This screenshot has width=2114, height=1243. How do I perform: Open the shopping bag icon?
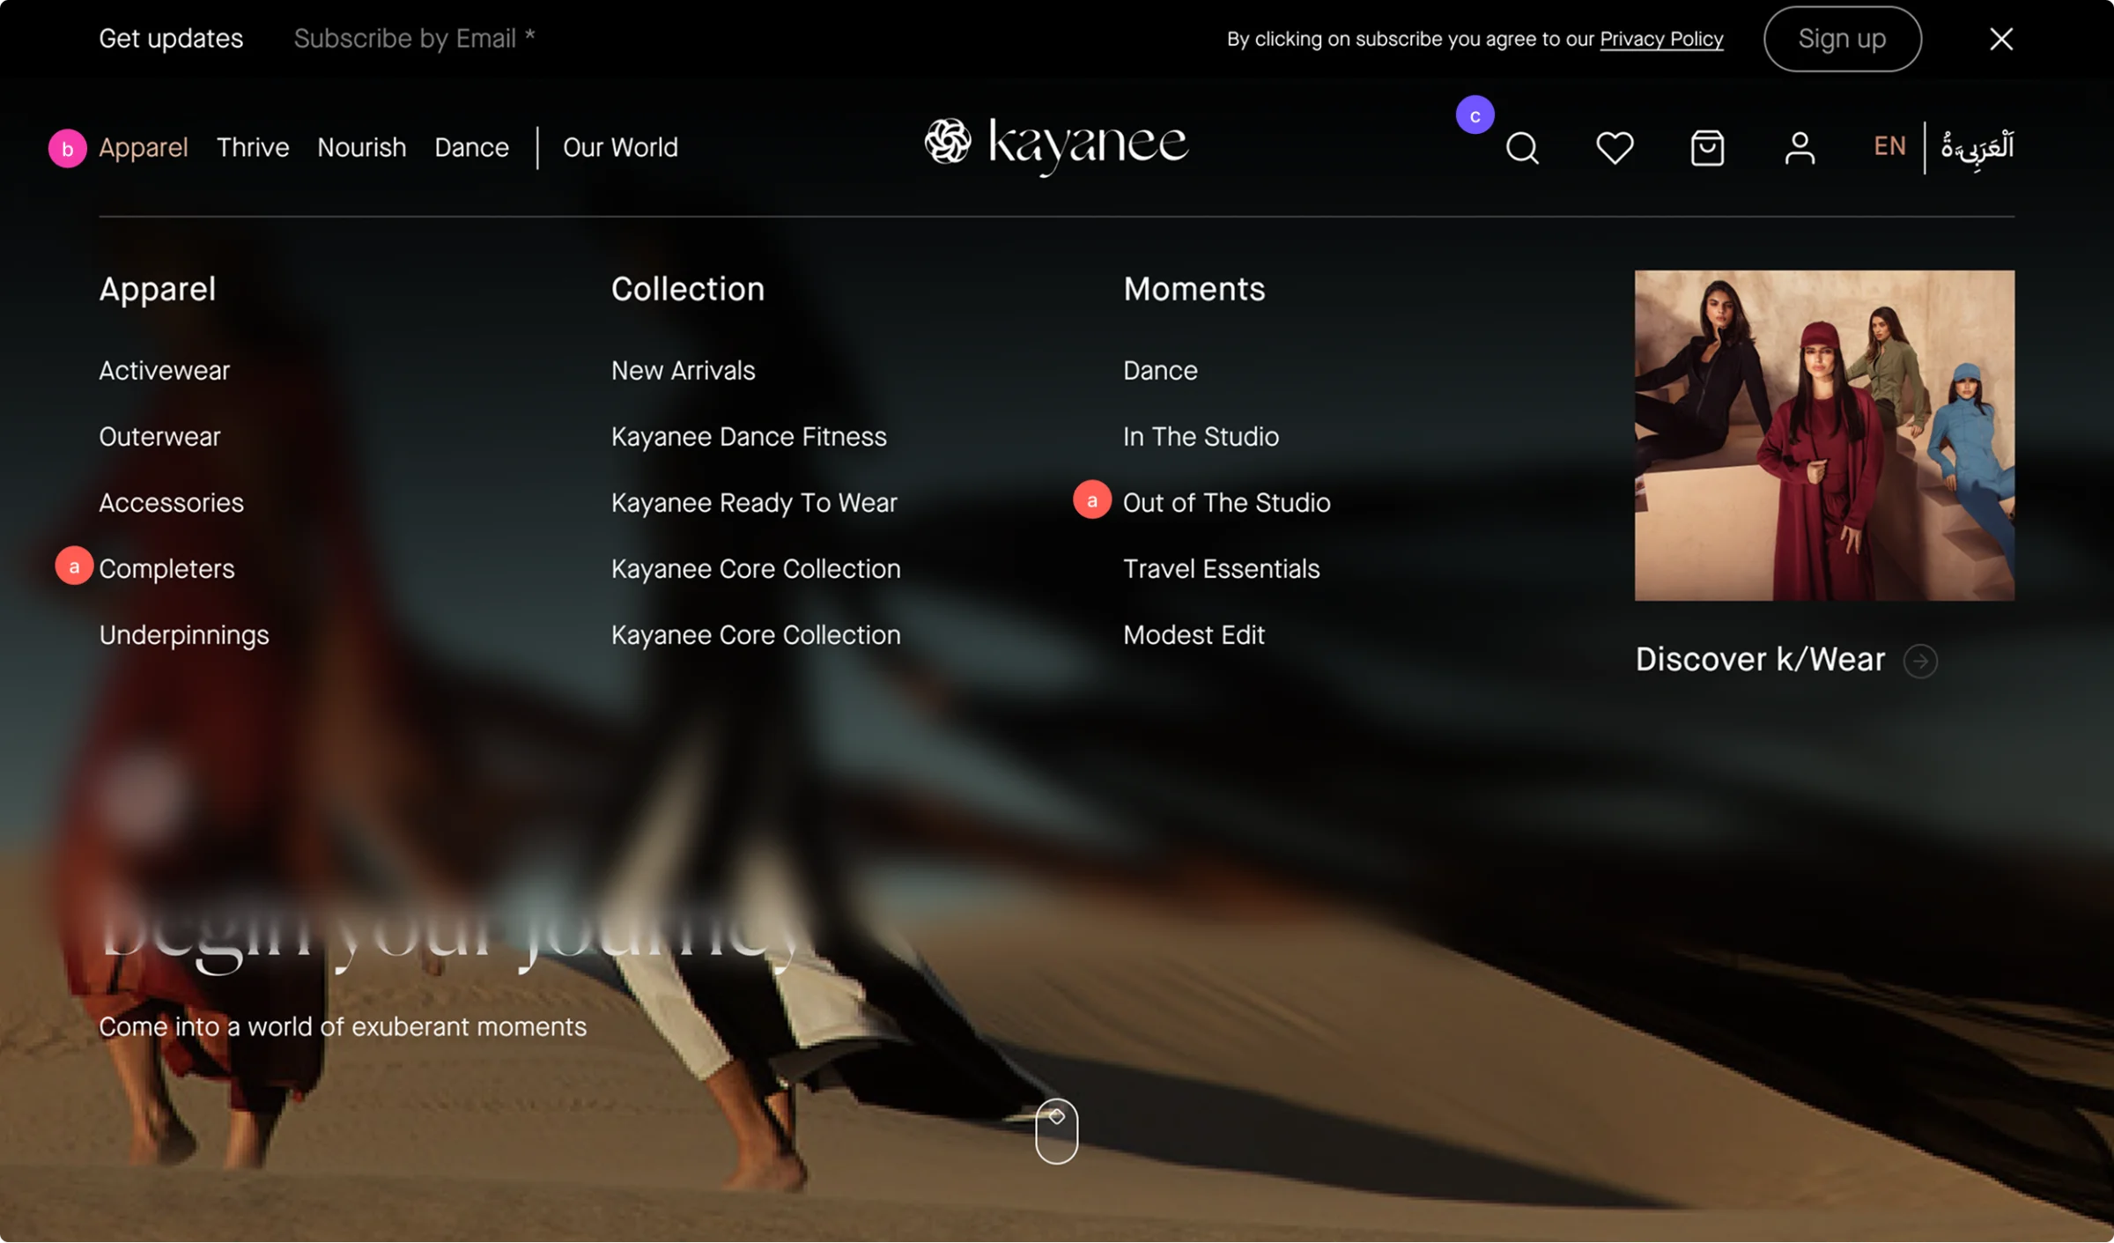pyautogui.click(x=1707, y=147)
